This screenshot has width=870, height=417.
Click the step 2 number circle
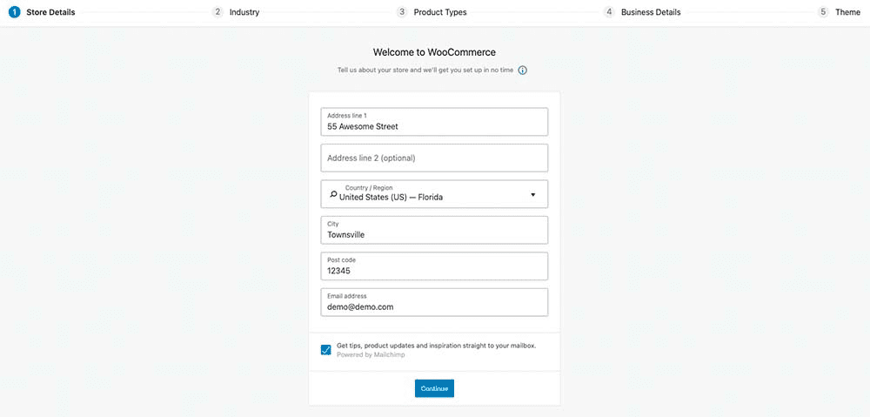pos(217,12)
